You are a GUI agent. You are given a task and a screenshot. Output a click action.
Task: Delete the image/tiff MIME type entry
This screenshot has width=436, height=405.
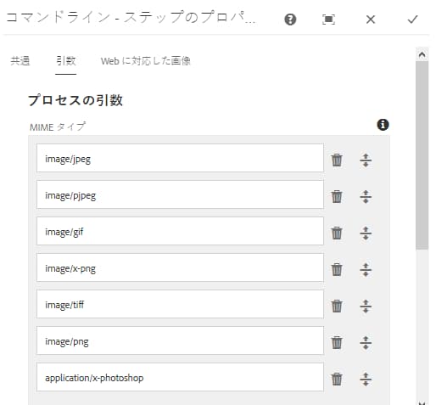[x=337, y=307]
